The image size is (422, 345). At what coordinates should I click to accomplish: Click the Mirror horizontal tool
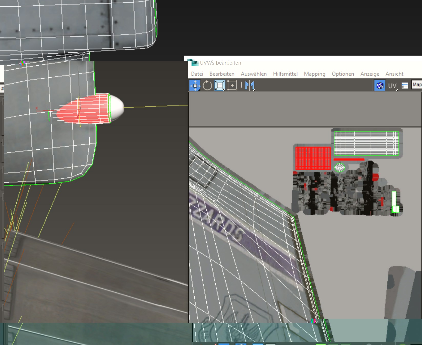pos(249,86)
